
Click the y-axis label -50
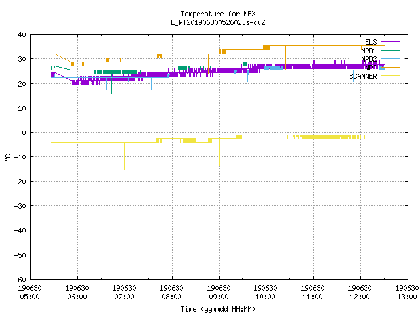point(20,255)
